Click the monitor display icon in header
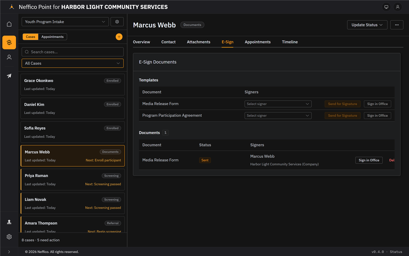Viewport: 409px width, 256px height. click(386, 7)
